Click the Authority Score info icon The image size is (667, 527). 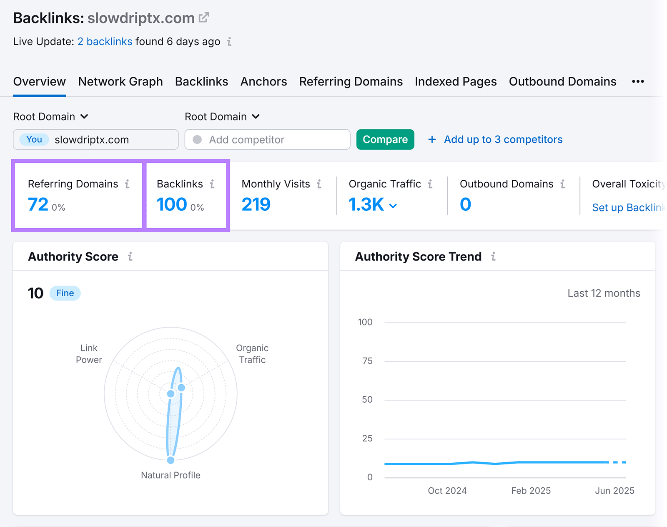click(130, 257)
